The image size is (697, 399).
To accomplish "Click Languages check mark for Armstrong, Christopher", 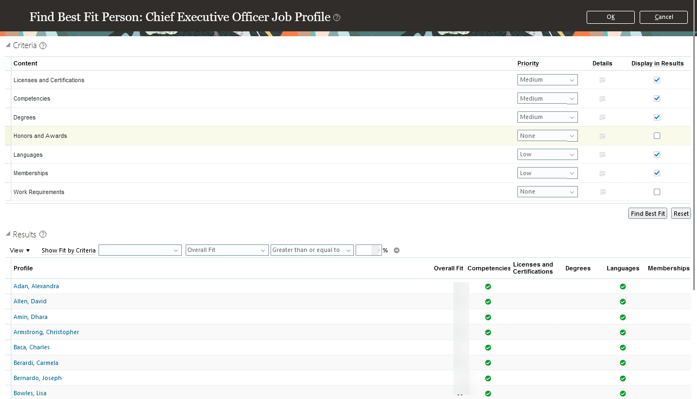I will [x=623, y=332].
